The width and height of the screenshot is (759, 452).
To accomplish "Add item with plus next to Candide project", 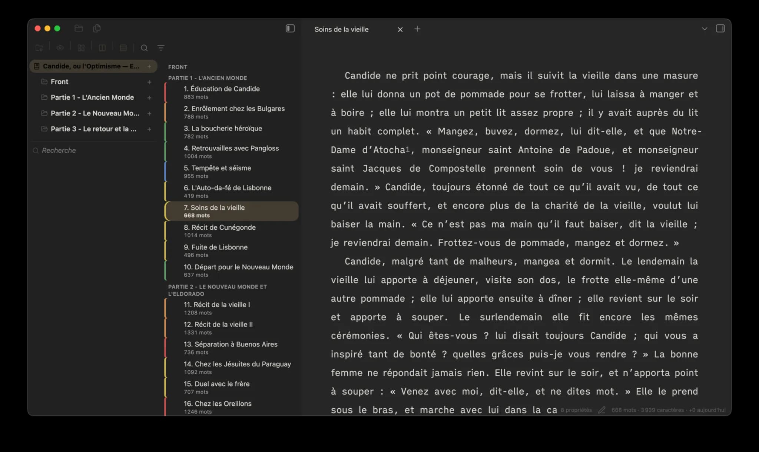I will [x=149, y=66].
